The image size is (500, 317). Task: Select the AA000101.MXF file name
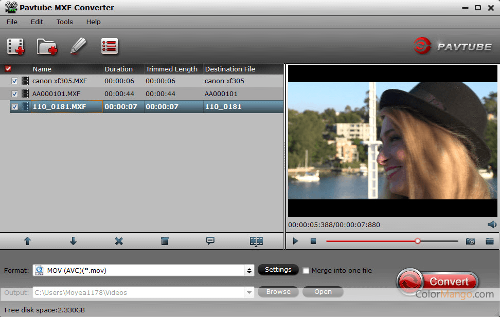pyautogui.click(x=56, y=94)
